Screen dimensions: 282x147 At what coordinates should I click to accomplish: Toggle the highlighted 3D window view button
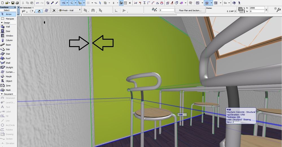207,3
